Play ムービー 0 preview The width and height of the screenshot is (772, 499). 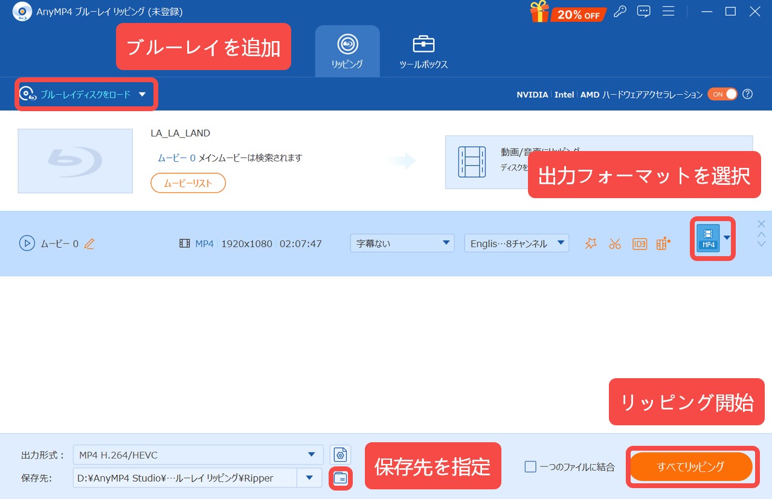point(27,243)
